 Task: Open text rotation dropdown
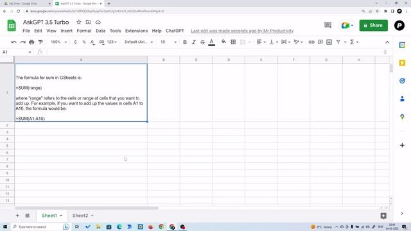298,42
